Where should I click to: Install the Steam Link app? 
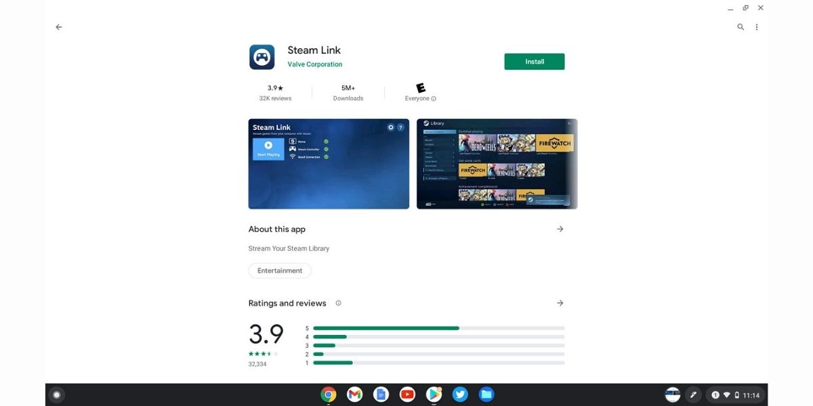(534, 61)
